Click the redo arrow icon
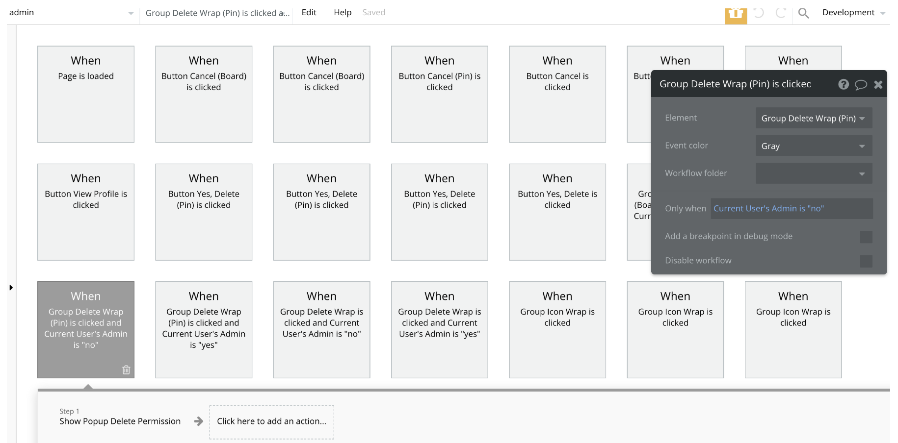898x443 pixels. click(x=781, y=13)
